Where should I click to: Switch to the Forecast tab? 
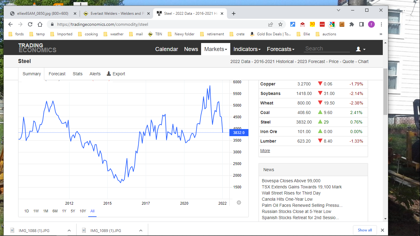coord(57,74)
